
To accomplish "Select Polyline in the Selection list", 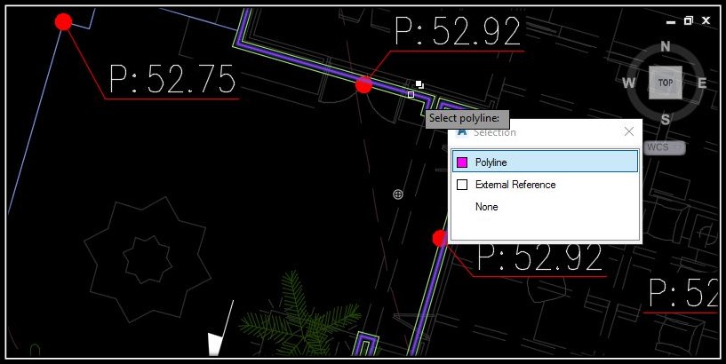I will pos(545,162).
